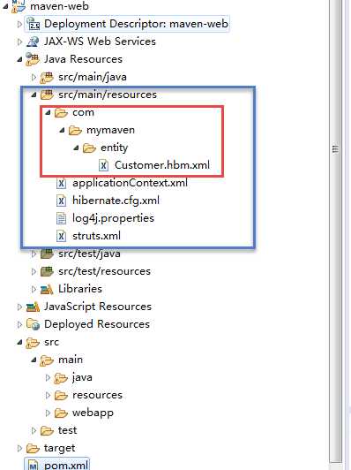This screenshot has height=470, width=351.
Task: Collapse the maven-web project node
Action: pyautogui.click(x=5, y=6)
